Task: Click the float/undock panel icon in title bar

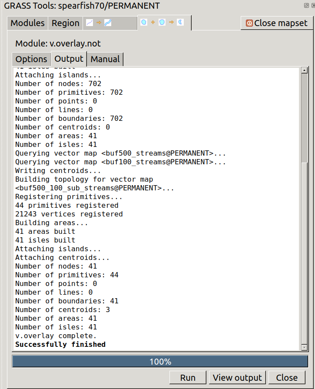Action: (306, 6)
